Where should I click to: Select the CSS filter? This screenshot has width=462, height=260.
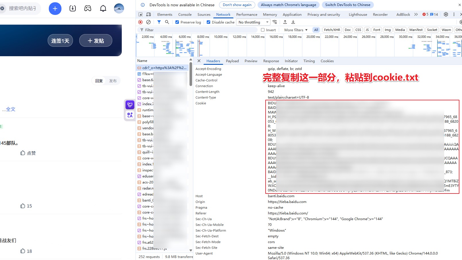[x=358, y=30]
